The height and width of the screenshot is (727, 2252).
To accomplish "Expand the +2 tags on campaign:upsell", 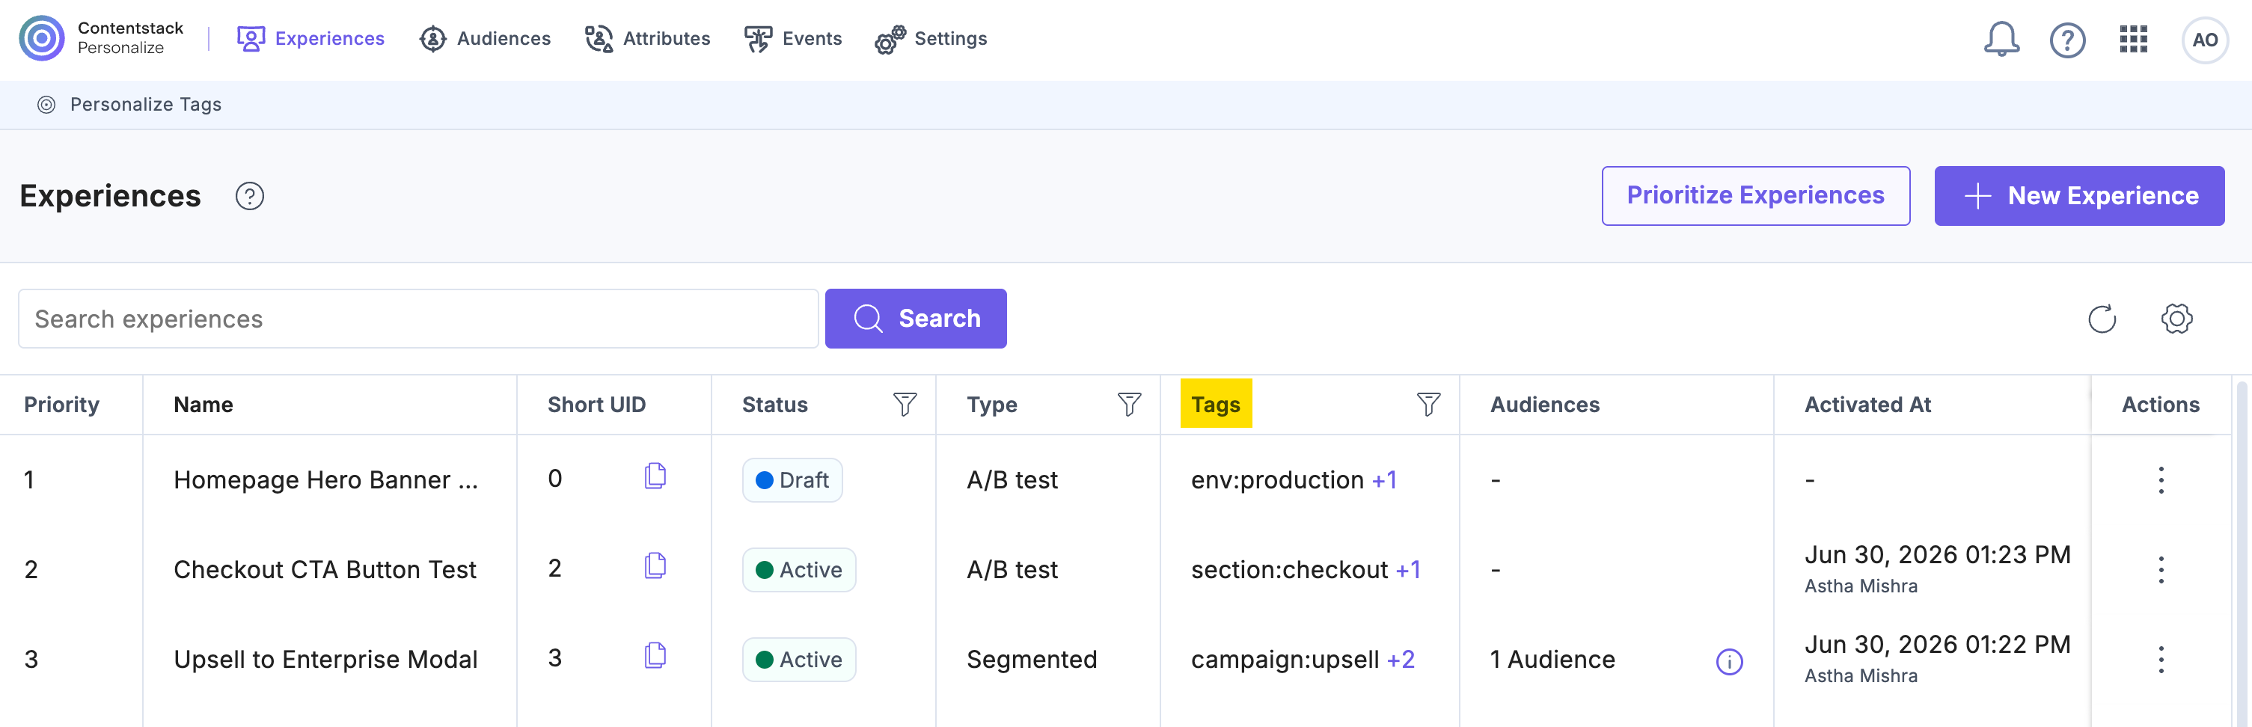I will (1401, 660).
